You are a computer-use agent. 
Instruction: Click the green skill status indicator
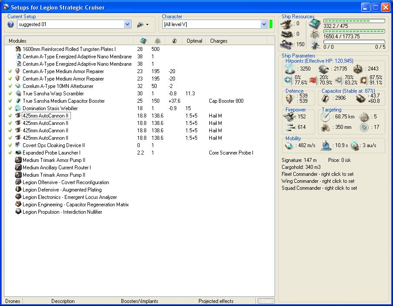[271, 24]
